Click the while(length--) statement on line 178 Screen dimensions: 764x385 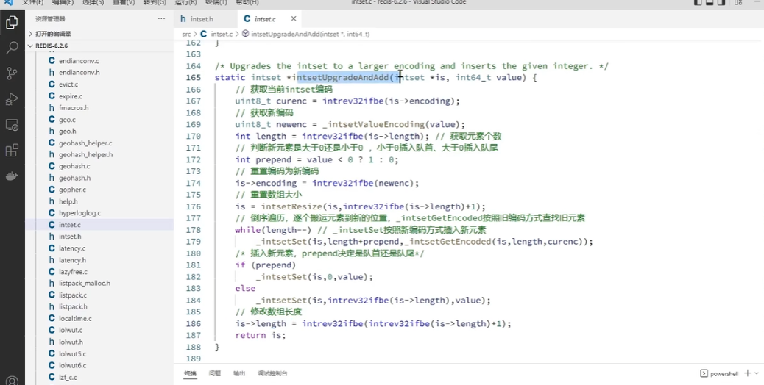(273, 230)
